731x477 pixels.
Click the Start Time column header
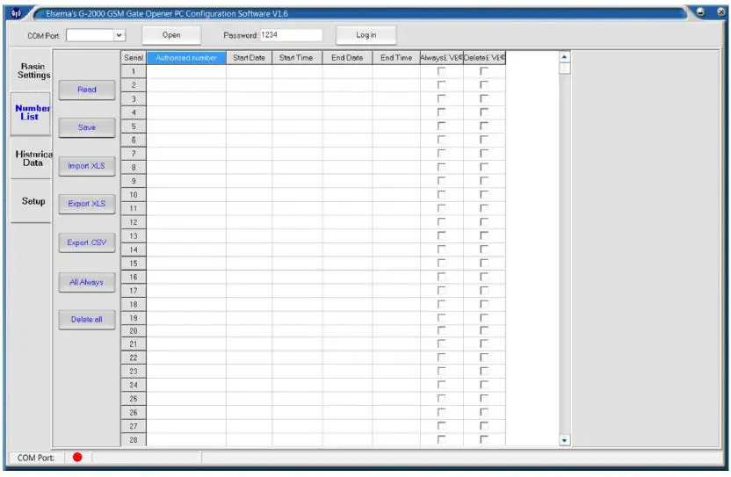(297, 58)
